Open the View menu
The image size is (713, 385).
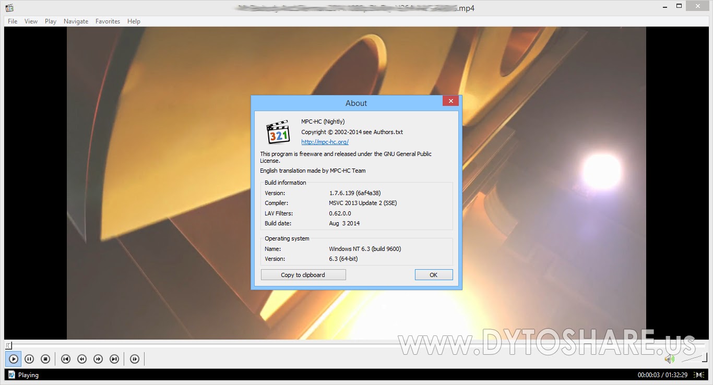31,21
